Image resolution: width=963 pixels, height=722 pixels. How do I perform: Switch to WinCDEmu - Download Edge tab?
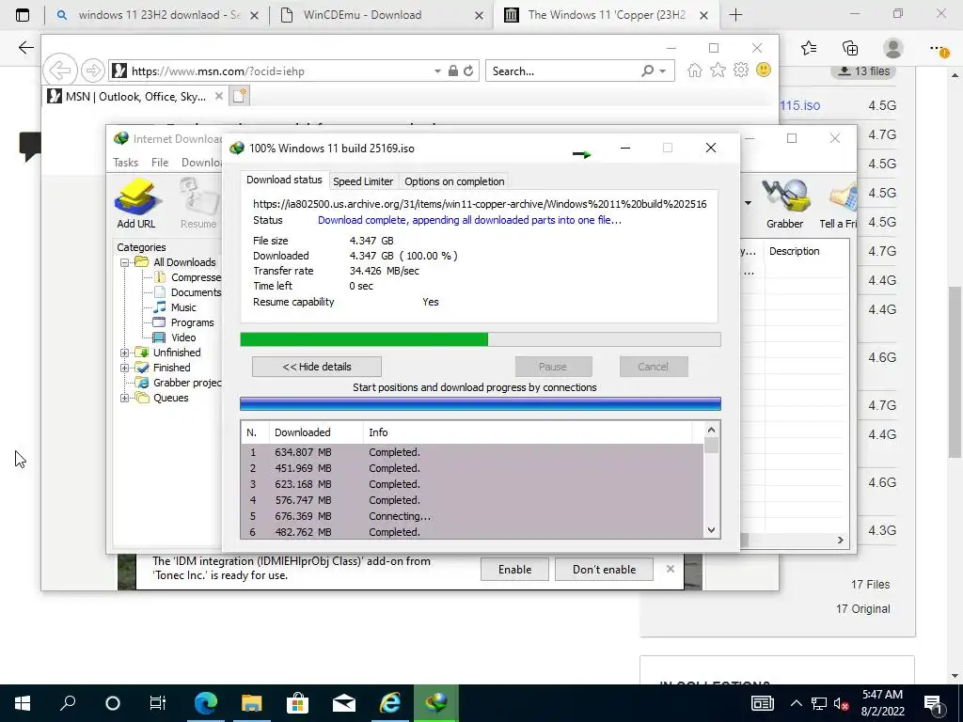(381, 15)
